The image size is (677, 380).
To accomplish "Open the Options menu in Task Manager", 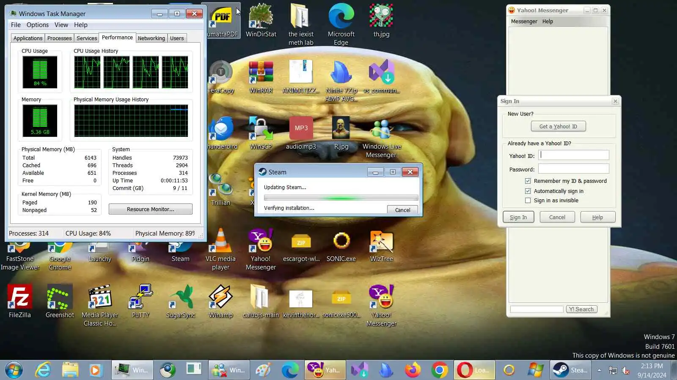I will (38, 25).
